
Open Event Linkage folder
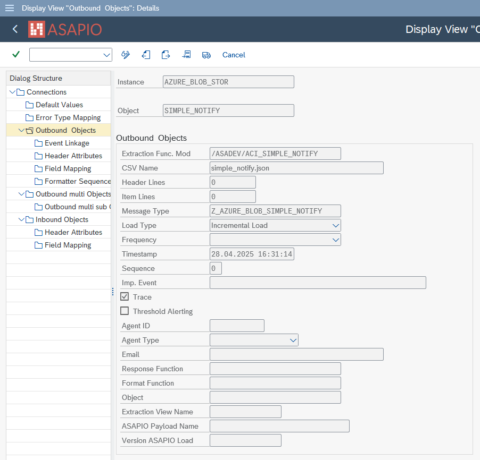pos(62,143)
